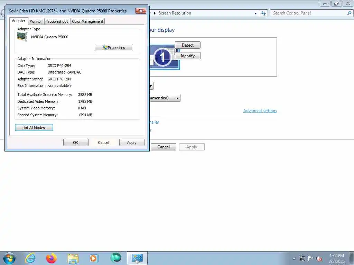The height and width of the screenshot is (265, 354).
Task: Open the display selection dropdown arrow
Action: click(151, 86)
